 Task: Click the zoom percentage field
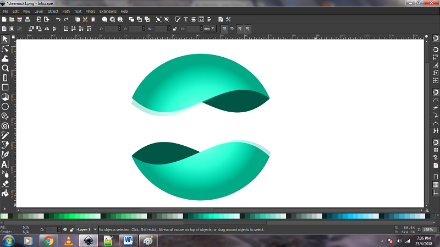click(x=428, y=229)
